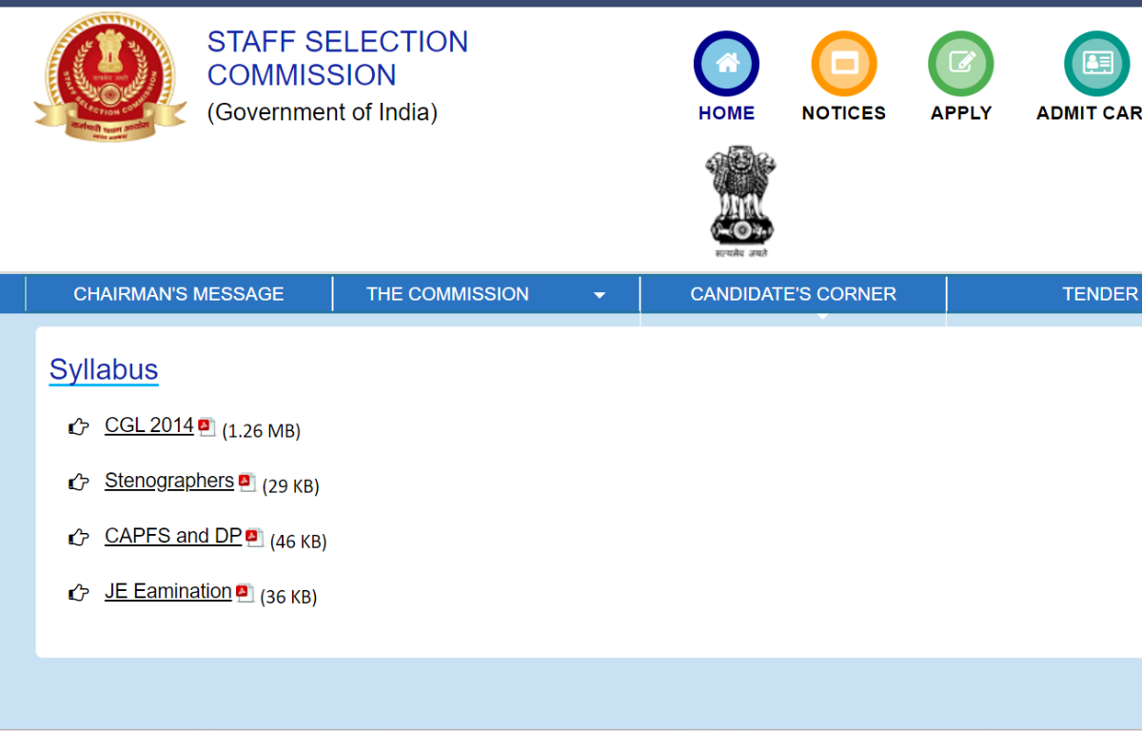Click the ADMIT CARD label text
The height and width of the screenshot is (731, 1142).
(x=1089, y=113)
